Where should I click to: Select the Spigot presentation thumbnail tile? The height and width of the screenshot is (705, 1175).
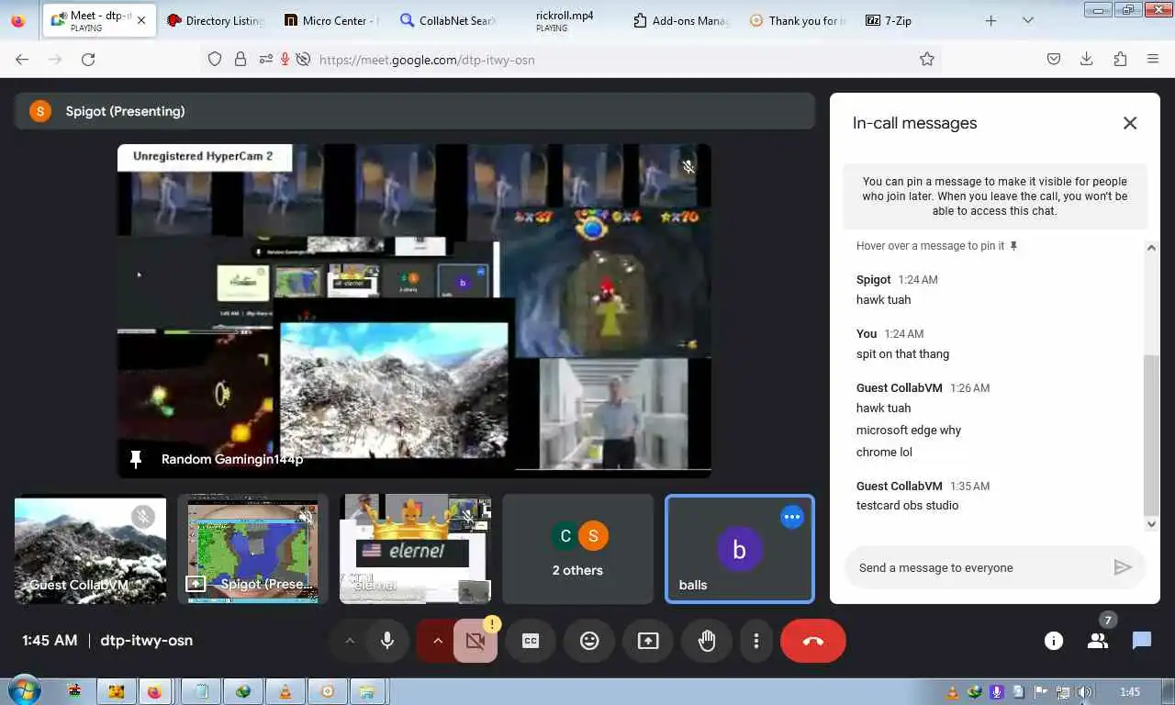coord(252,549)
